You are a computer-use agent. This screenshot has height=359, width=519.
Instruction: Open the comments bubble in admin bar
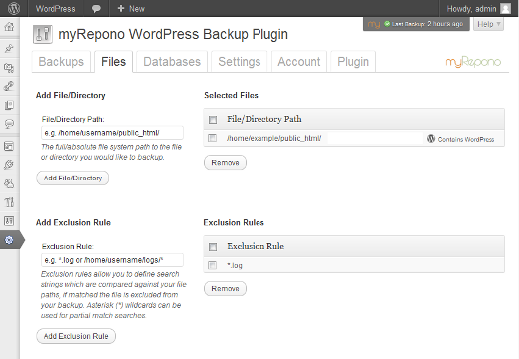(x=96, y=9)
